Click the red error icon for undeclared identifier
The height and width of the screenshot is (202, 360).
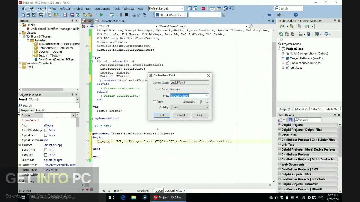coord(28,29)
